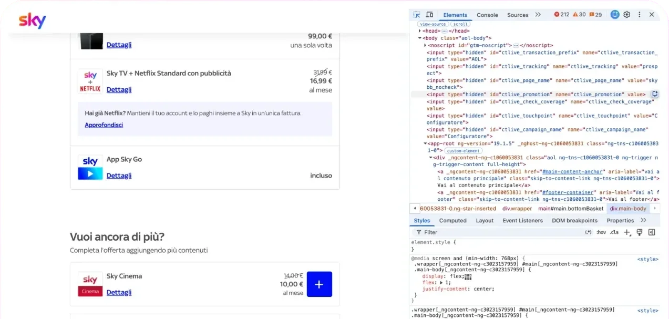Expand the noscript gtm-noscript node
The height and width of the screenshot is (319, 669).
pos(425,46)
